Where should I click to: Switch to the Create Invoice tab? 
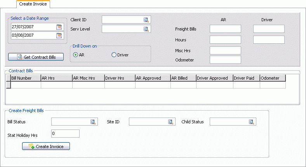click(33, 4)
